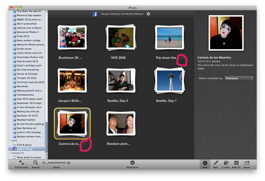Select the Trip down the lake album thumbnail
The image size is (265, 181).
[x=169, y=38]
